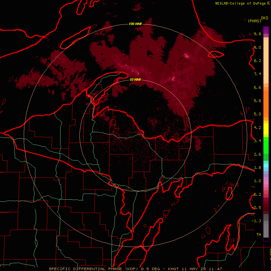Pick the orange band of the color bar
271x271 pixels.
(266, 104)
